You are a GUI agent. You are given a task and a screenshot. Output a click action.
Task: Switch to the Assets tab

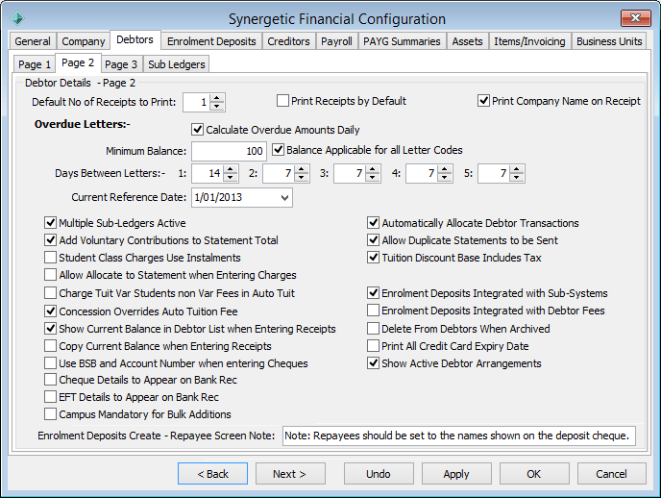(467, 41)
